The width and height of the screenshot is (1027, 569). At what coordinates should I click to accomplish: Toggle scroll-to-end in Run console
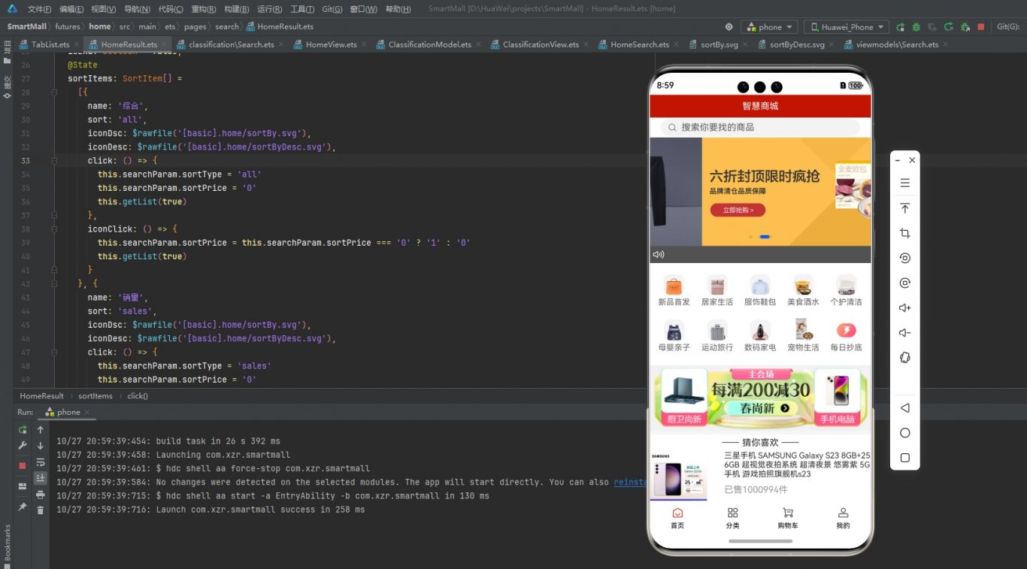pyautogui.click(x=41, y=478)
